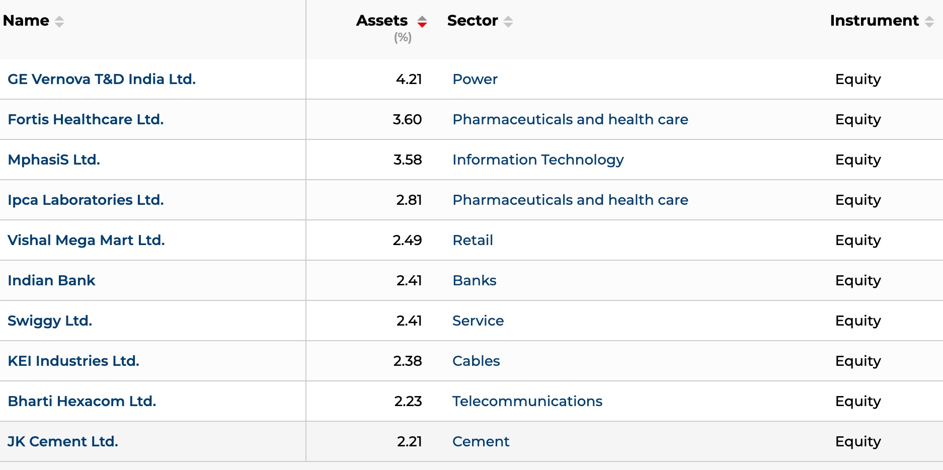Open the Power sector link

(x=475, y=79)
